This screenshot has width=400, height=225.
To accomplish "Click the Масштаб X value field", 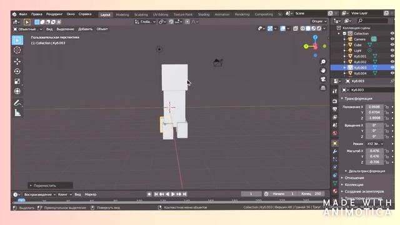I will point(374,151).
